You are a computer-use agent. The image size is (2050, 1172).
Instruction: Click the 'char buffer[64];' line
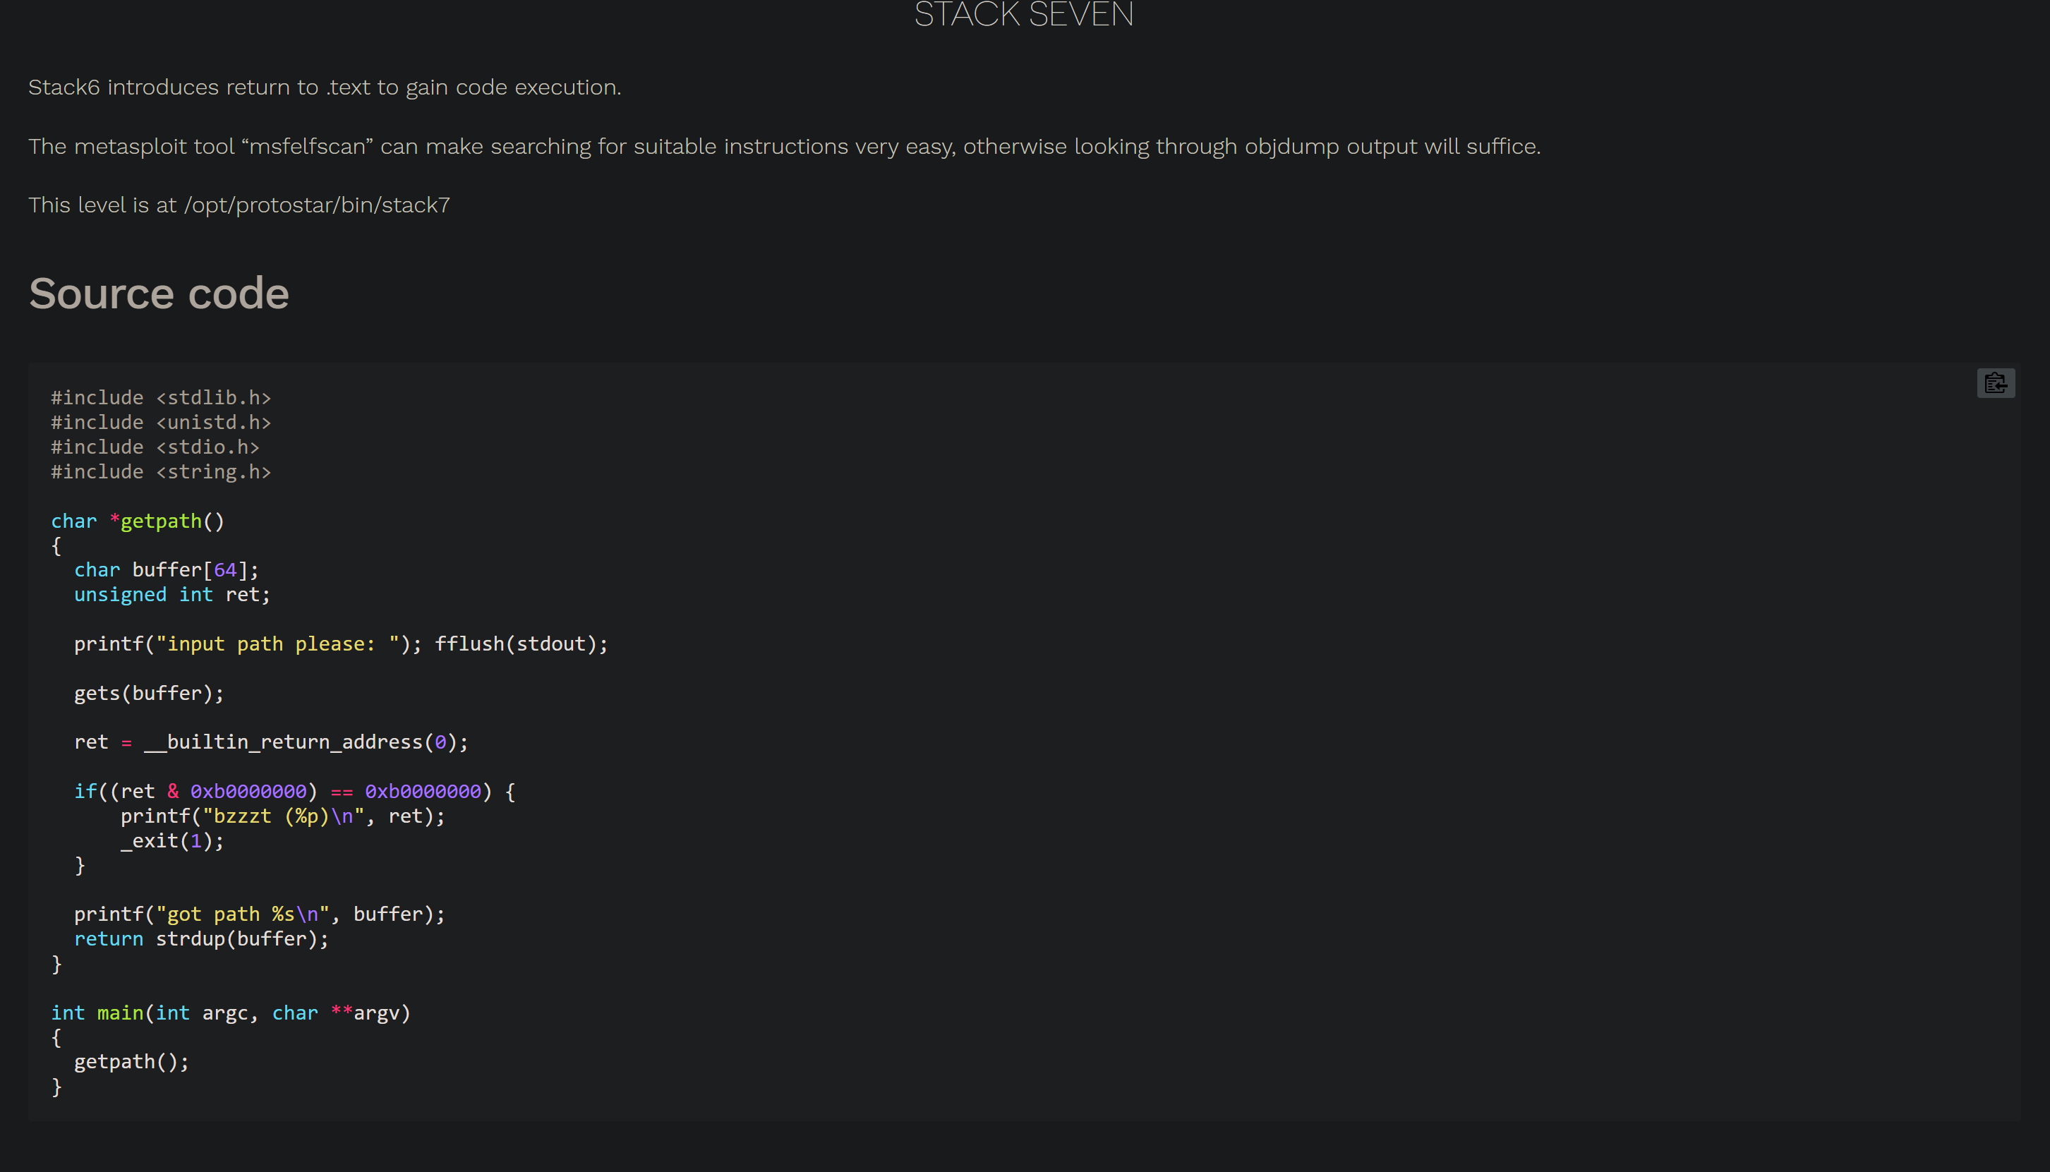[167, 570]
